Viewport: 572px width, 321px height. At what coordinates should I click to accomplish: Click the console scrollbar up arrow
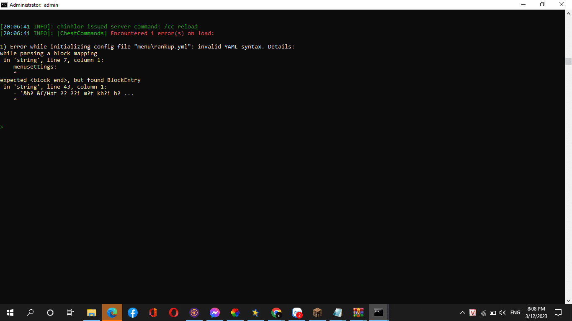point(568,13)
